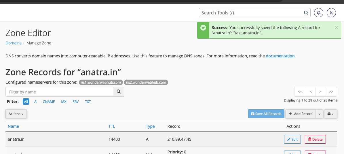Expand the Add Record arrow dropdown
This screenshot has height=154, width=344.
click(319, 114)
